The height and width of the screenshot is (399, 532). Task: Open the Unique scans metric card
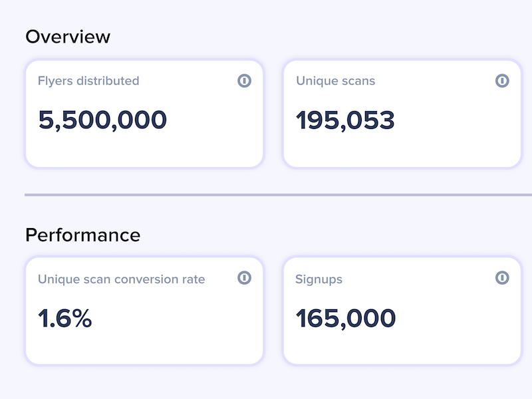pyautogui.click(x=402, y=114)
